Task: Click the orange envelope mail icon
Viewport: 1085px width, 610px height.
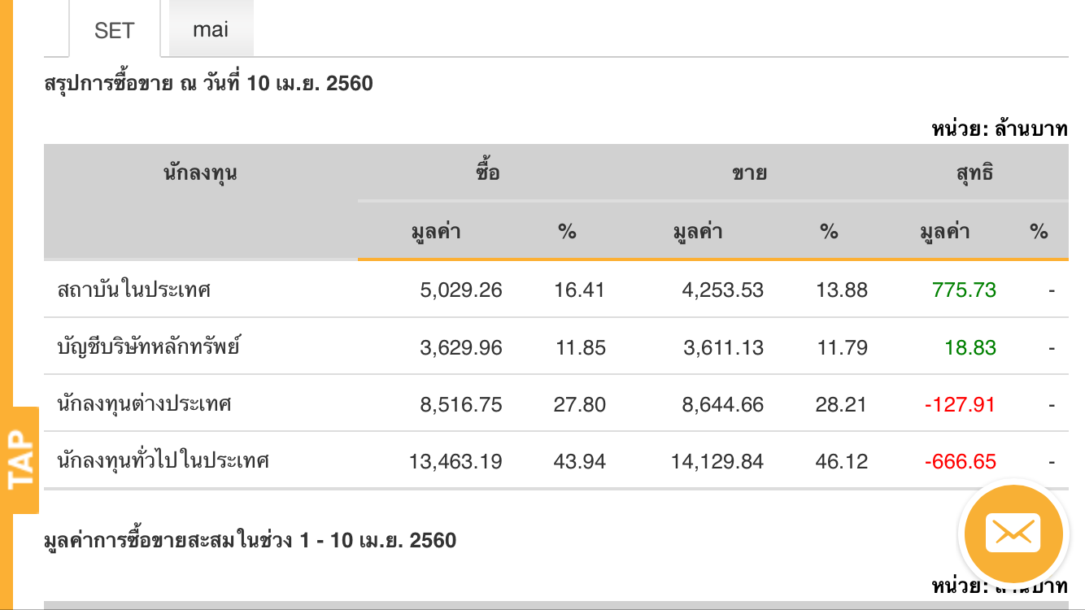Action: [x=1013, y=534]
